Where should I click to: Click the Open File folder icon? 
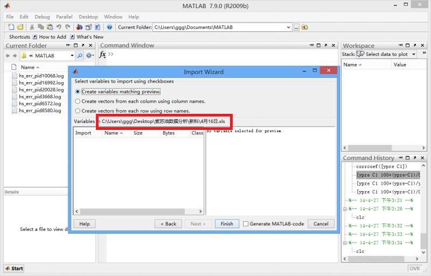[x=20, y=27]
